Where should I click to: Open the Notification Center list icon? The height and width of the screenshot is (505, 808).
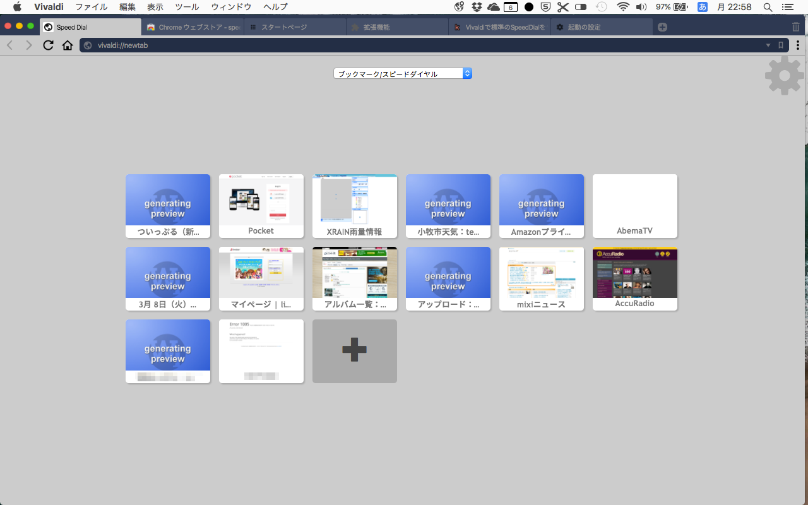pyautogui.click(x=787, y=7)
